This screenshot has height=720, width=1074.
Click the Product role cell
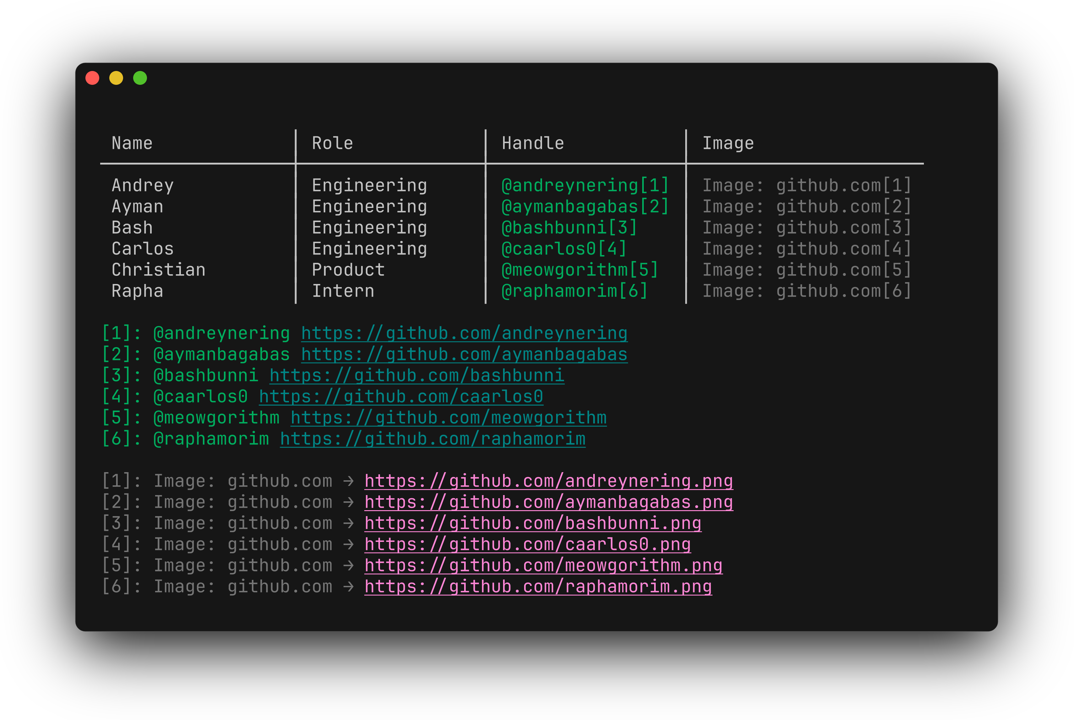point(348,270)
